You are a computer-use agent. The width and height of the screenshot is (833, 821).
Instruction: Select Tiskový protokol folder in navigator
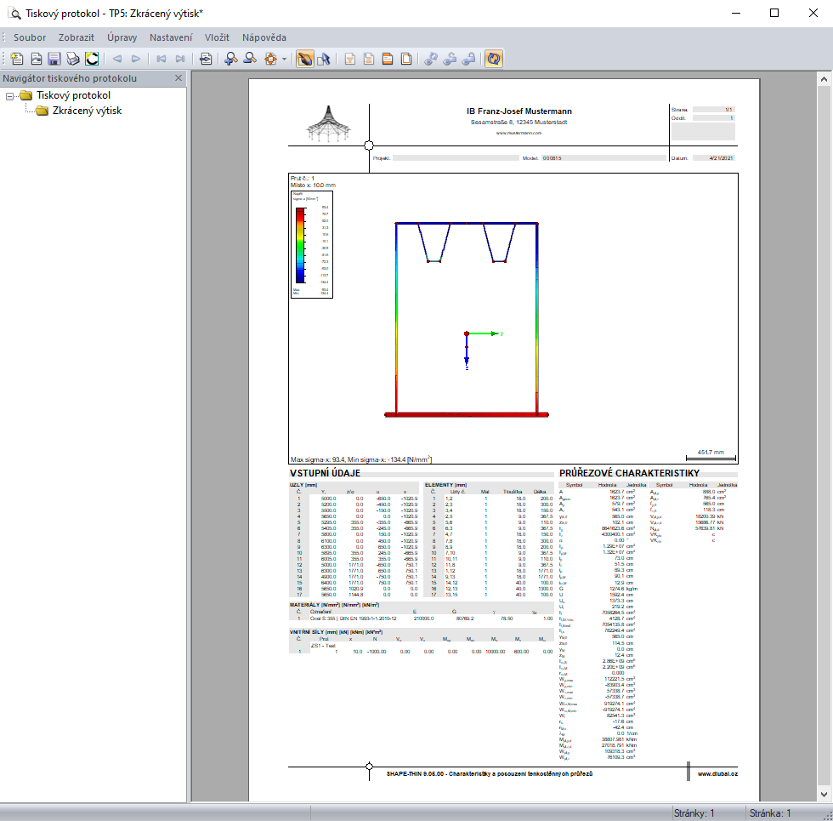[73, 95]
